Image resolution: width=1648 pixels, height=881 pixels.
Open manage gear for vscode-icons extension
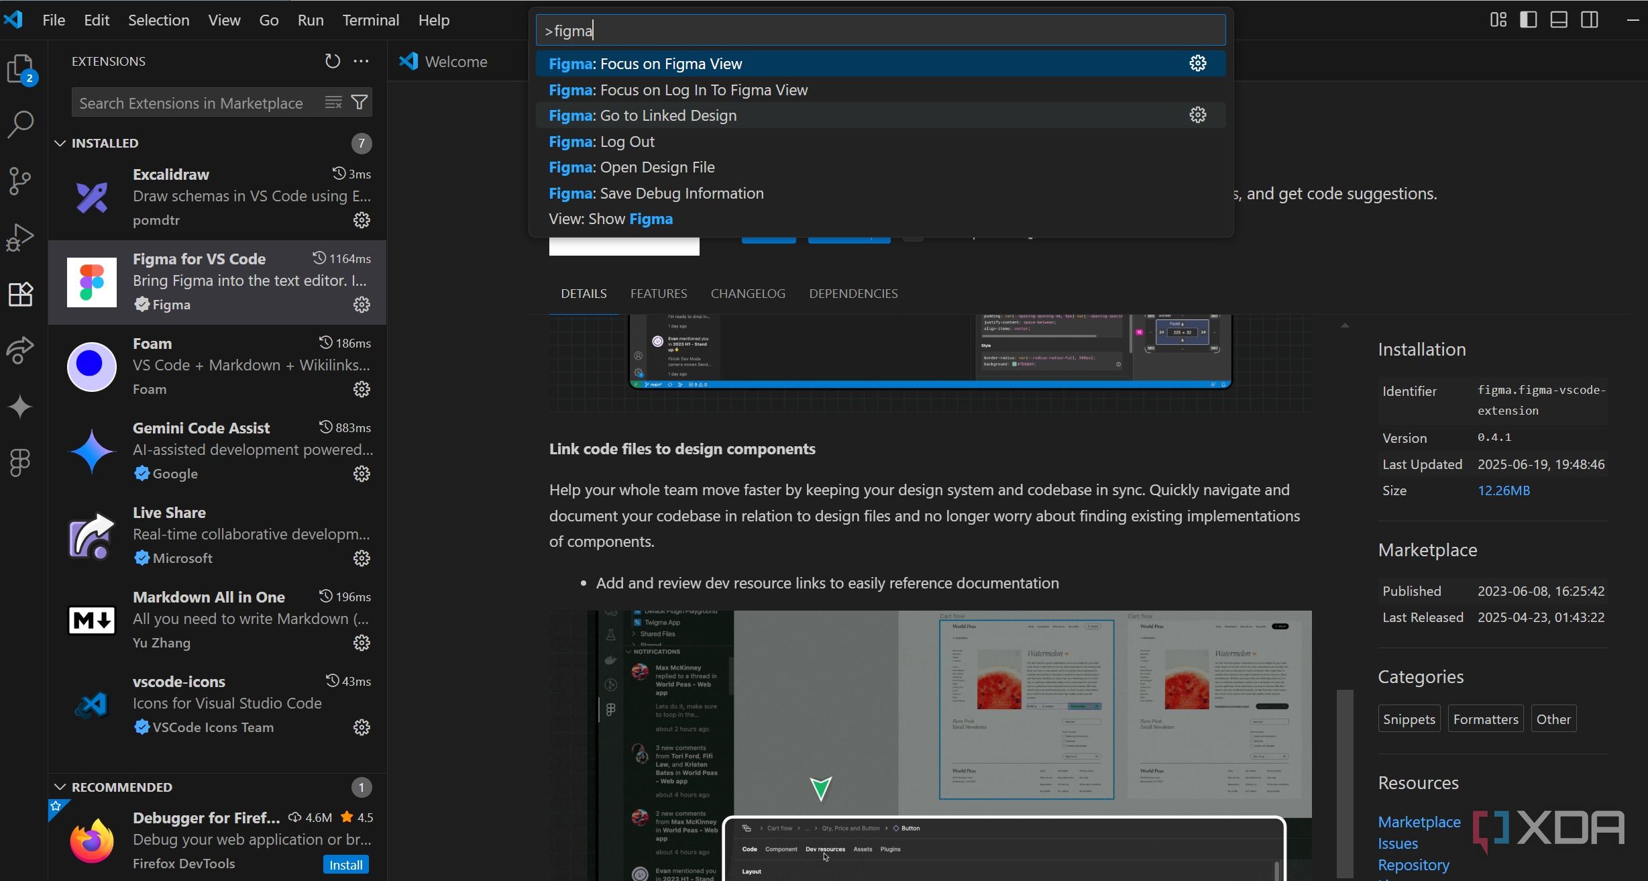pyautogui.click(x=362, y=727)
